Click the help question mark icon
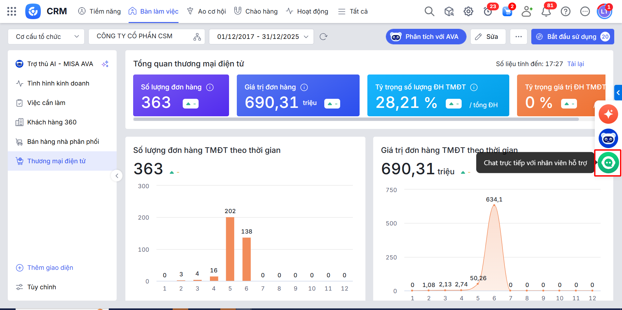Image resolution: width=622 pixels, height=310 pixels. pos(565,12)
